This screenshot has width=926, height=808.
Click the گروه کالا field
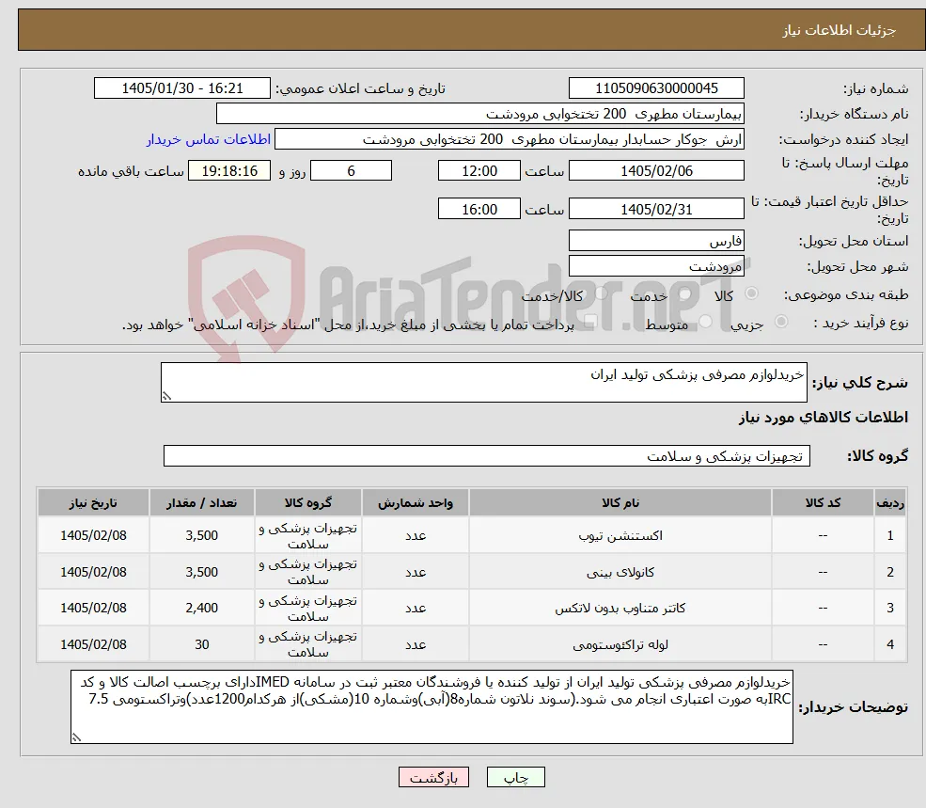pos(487,455)
